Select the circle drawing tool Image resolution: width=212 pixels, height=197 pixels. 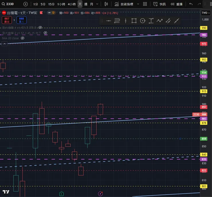142,21
